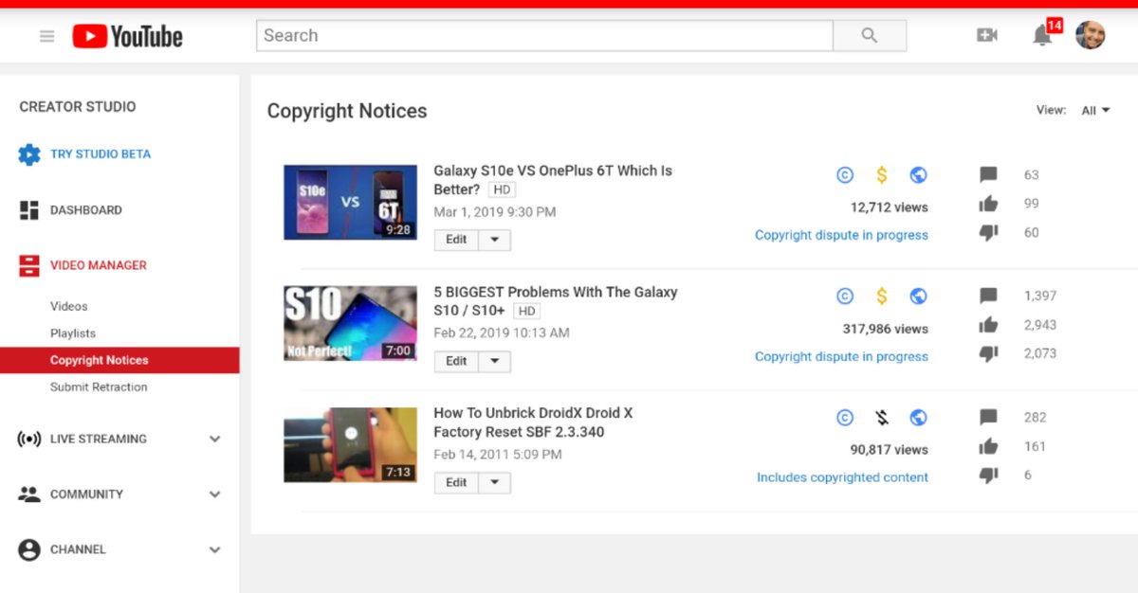1138x593 pixels.
Task: Click dollar icon for 5 BIGGEST Problems video
Action: [x=882, y=296]
